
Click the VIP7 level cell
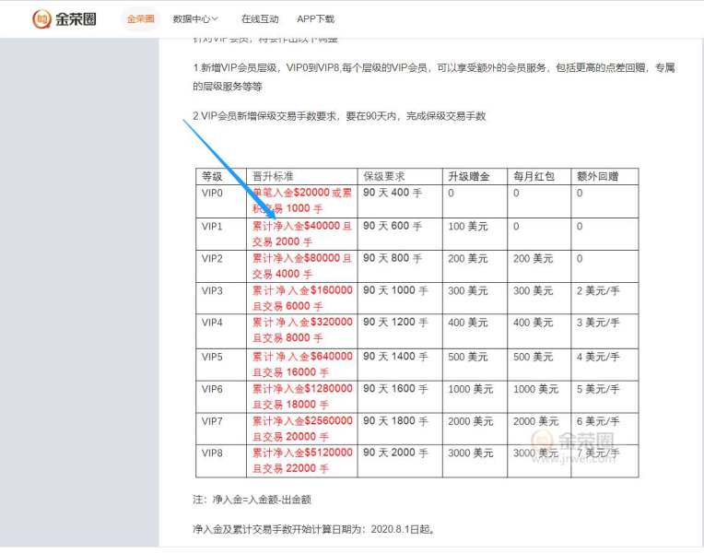[x=221, y=429]
